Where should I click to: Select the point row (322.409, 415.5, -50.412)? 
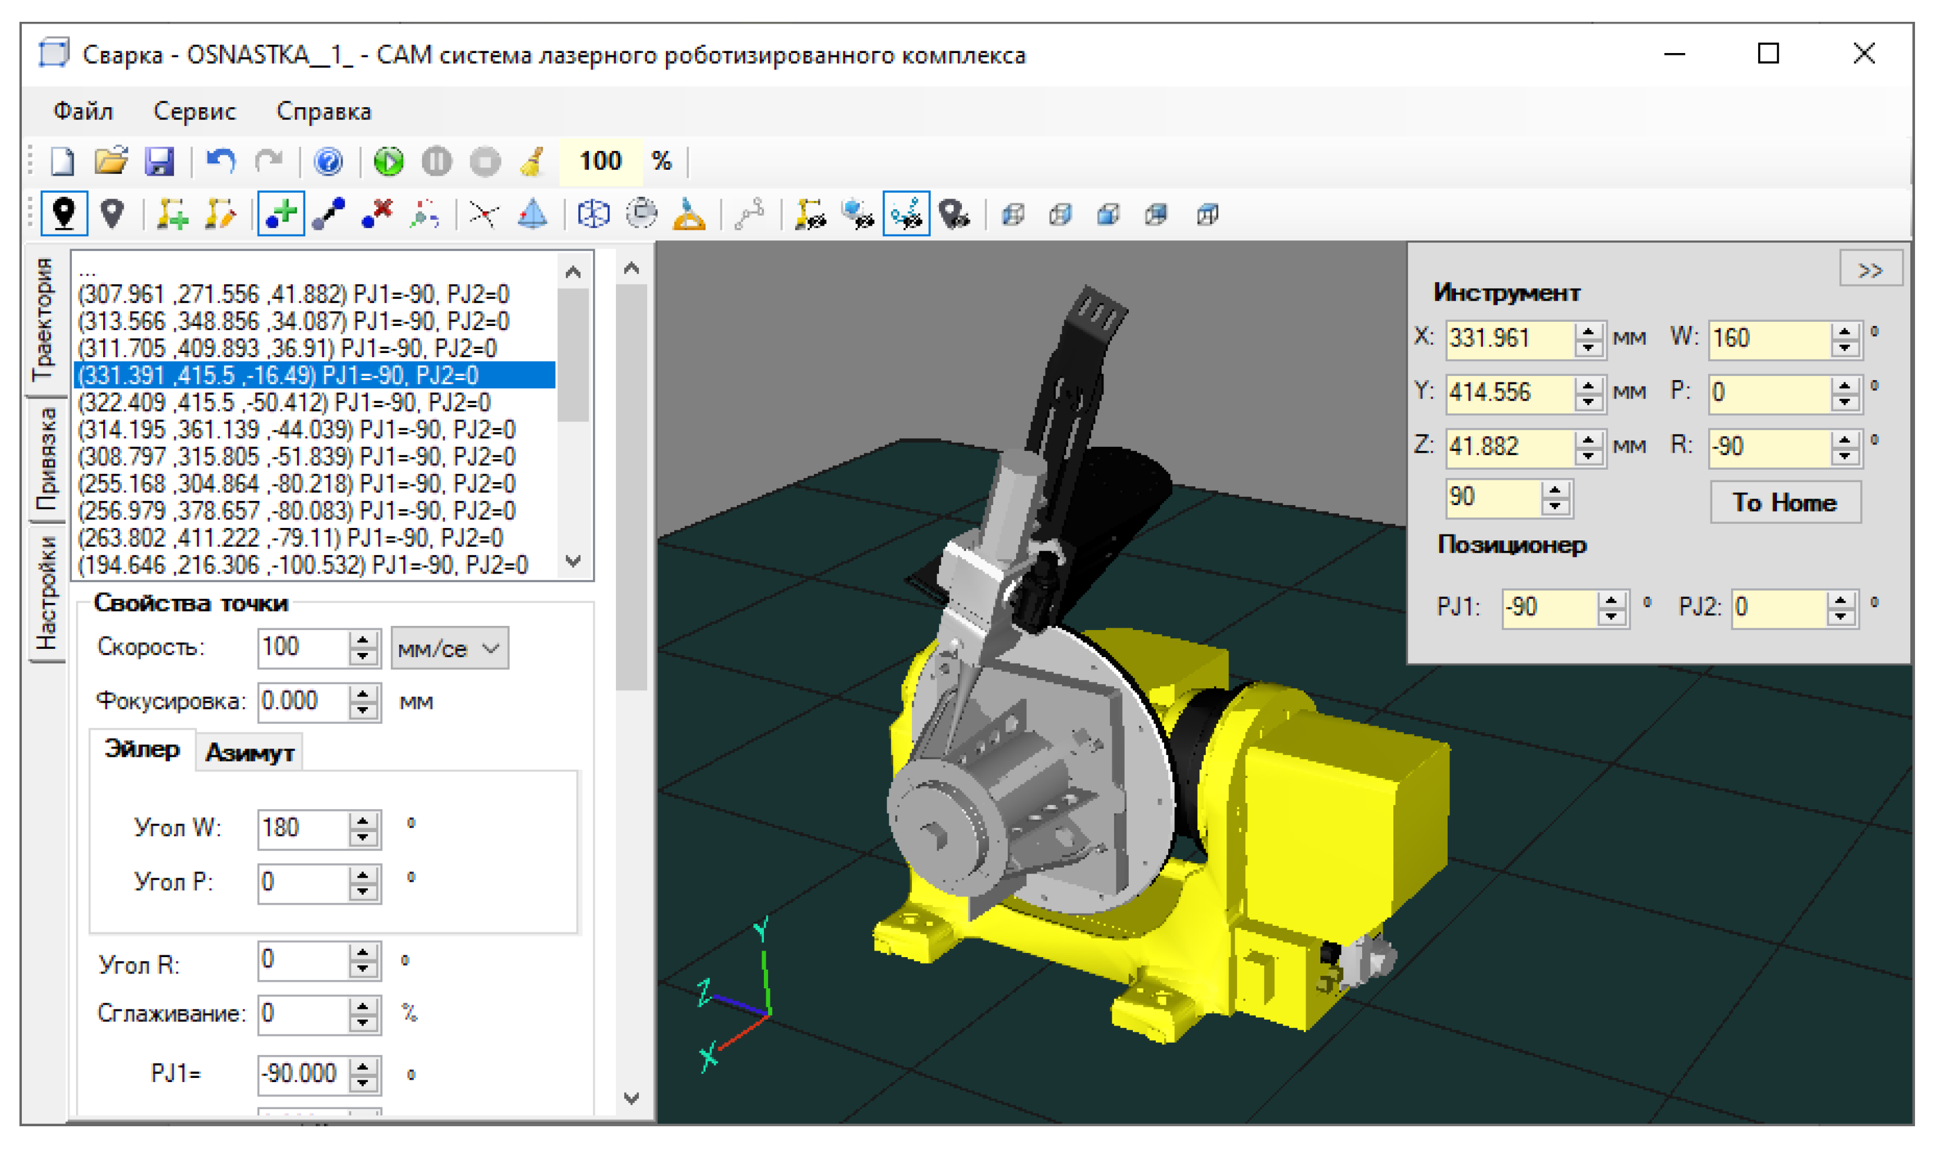click(284, 403)
